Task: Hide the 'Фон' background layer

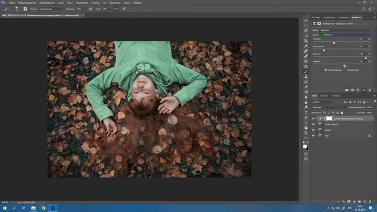Action: click(x=313, y=135)
